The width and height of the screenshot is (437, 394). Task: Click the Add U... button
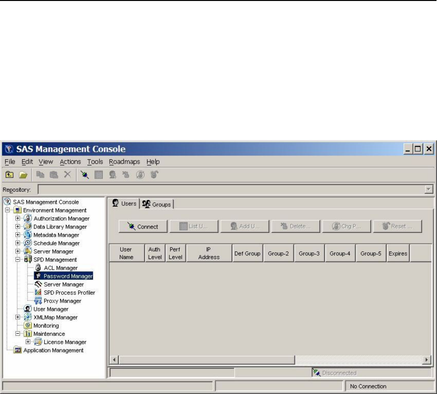click(x=245, y=227)
